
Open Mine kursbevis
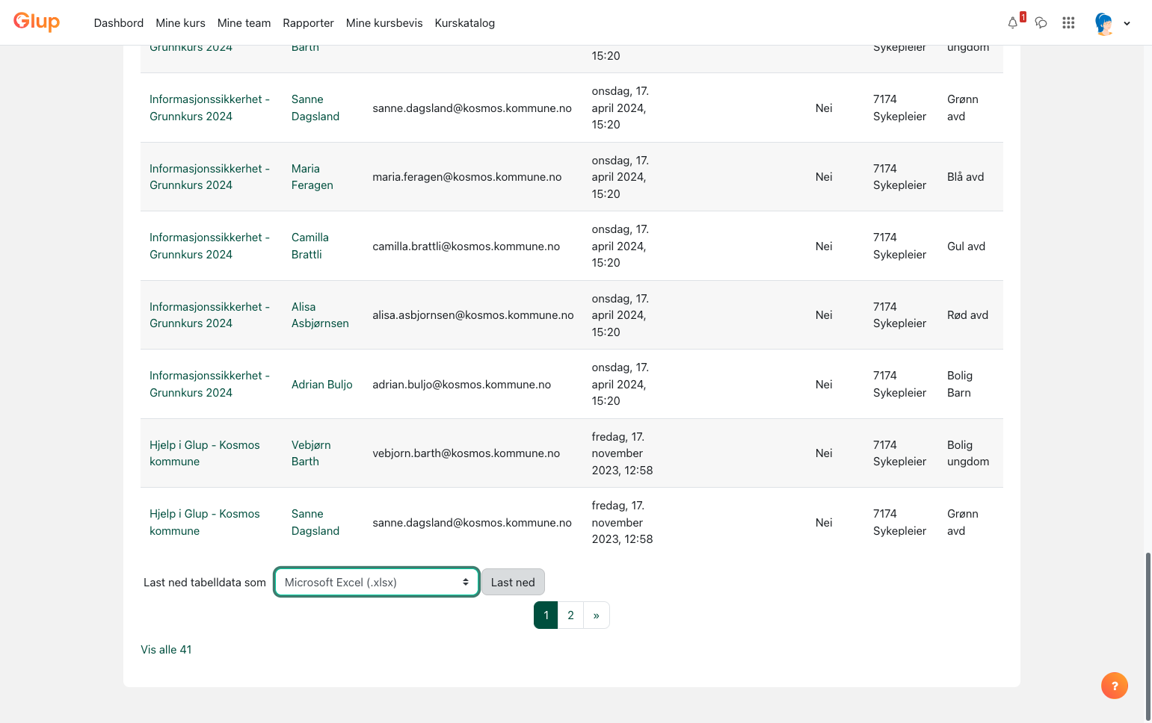pos(384,23)
